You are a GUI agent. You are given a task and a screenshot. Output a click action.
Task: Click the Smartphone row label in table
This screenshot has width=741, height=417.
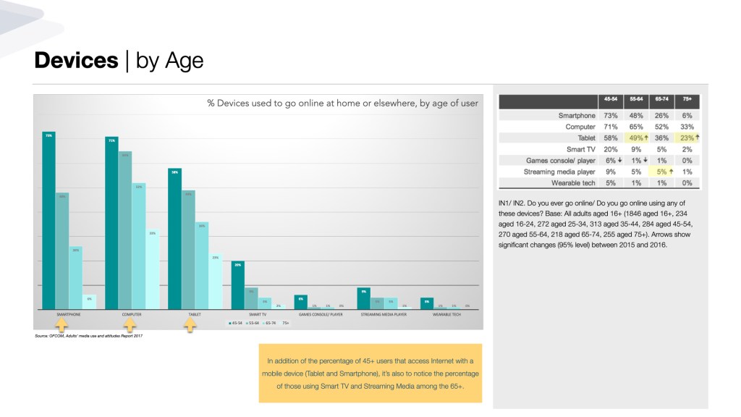pos(576,115)
